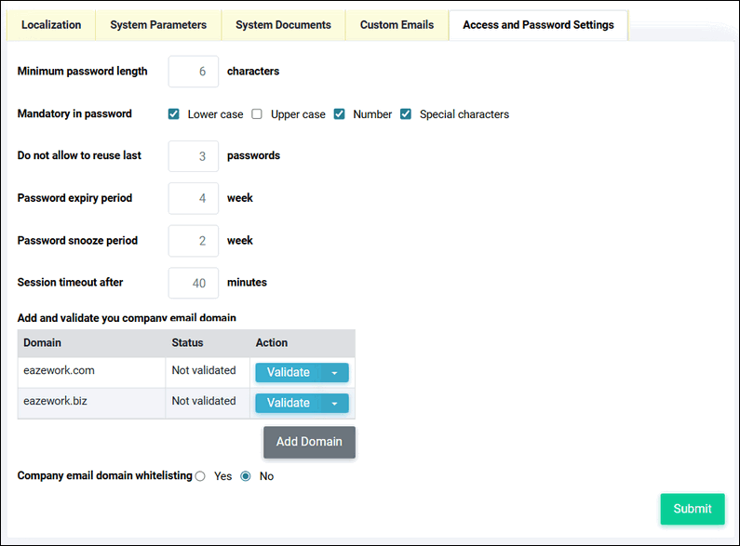Screen dimensions: 740x546
Task: Open the Custom Emails tab
Action: 397,25
